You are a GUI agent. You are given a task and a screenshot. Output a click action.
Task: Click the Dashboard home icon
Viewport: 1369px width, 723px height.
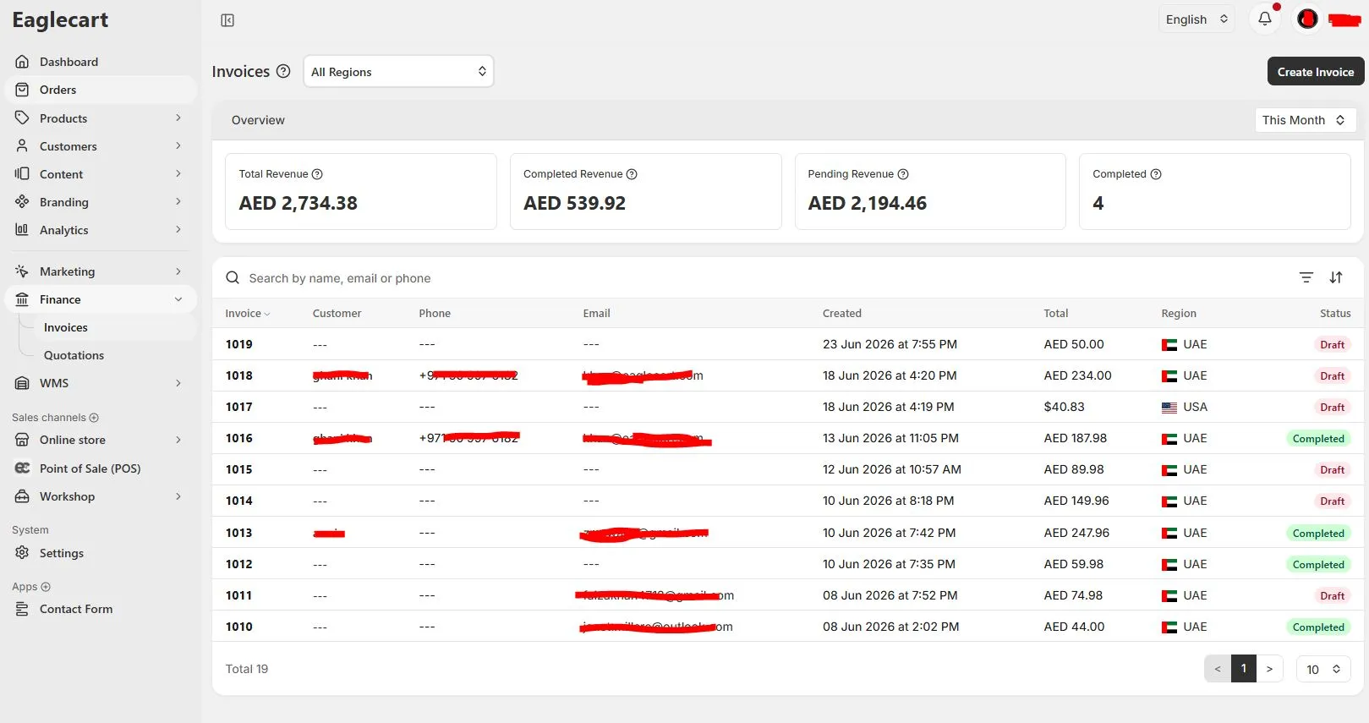coord(22,62)
